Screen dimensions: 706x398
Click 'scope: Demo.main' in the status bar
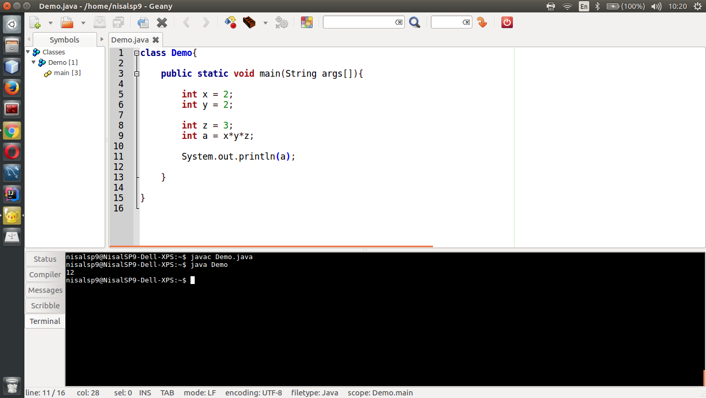click(x=380, y=393)
